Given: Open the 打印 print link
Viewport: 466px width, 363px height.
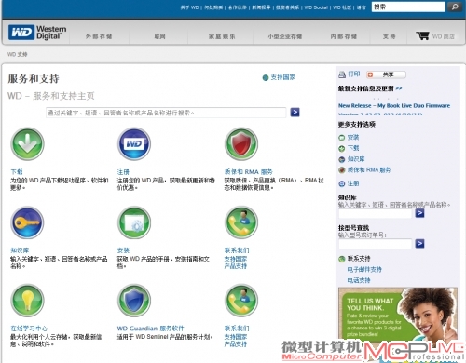Looking at the screenshot, I should (x=354, y=74).
